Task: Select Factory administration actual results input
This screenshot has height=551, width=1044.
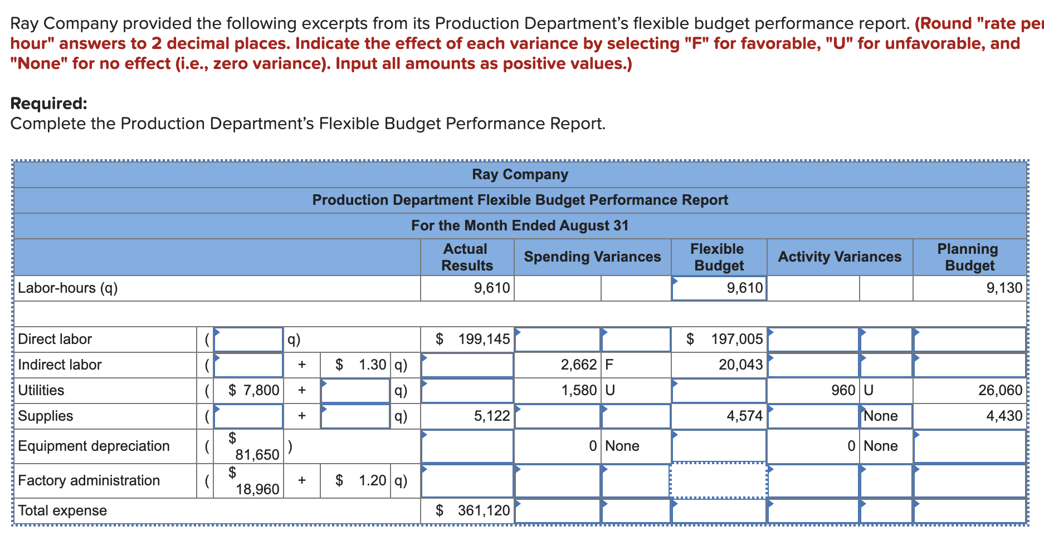Action: pos(467,480)
